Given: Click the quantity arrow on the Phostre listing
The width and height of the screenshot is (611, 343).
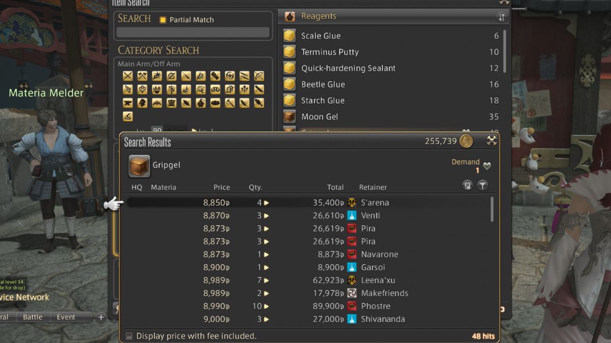Looking at the screenshot, I should [x=266, y=306].
